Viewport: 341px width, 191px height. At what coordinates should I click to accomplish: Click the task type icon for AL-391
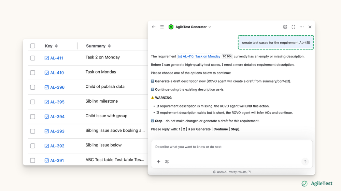pyautogui.click(x=47, y=160)
